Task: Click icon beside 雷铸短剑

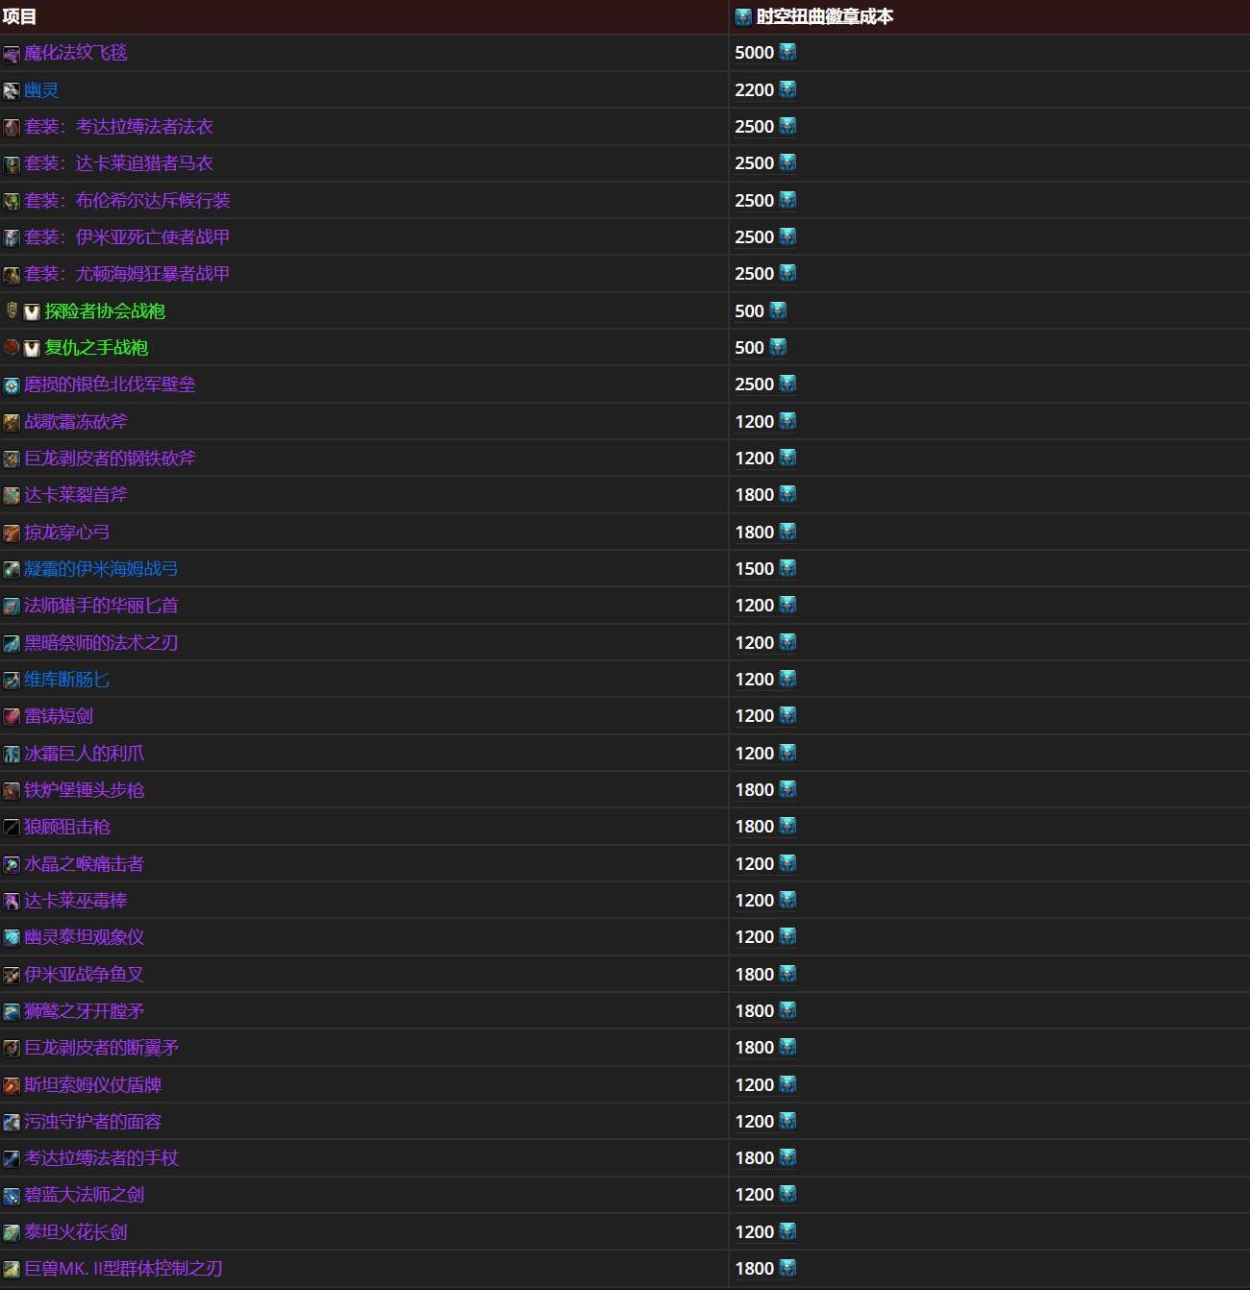Action: point(12,717)
